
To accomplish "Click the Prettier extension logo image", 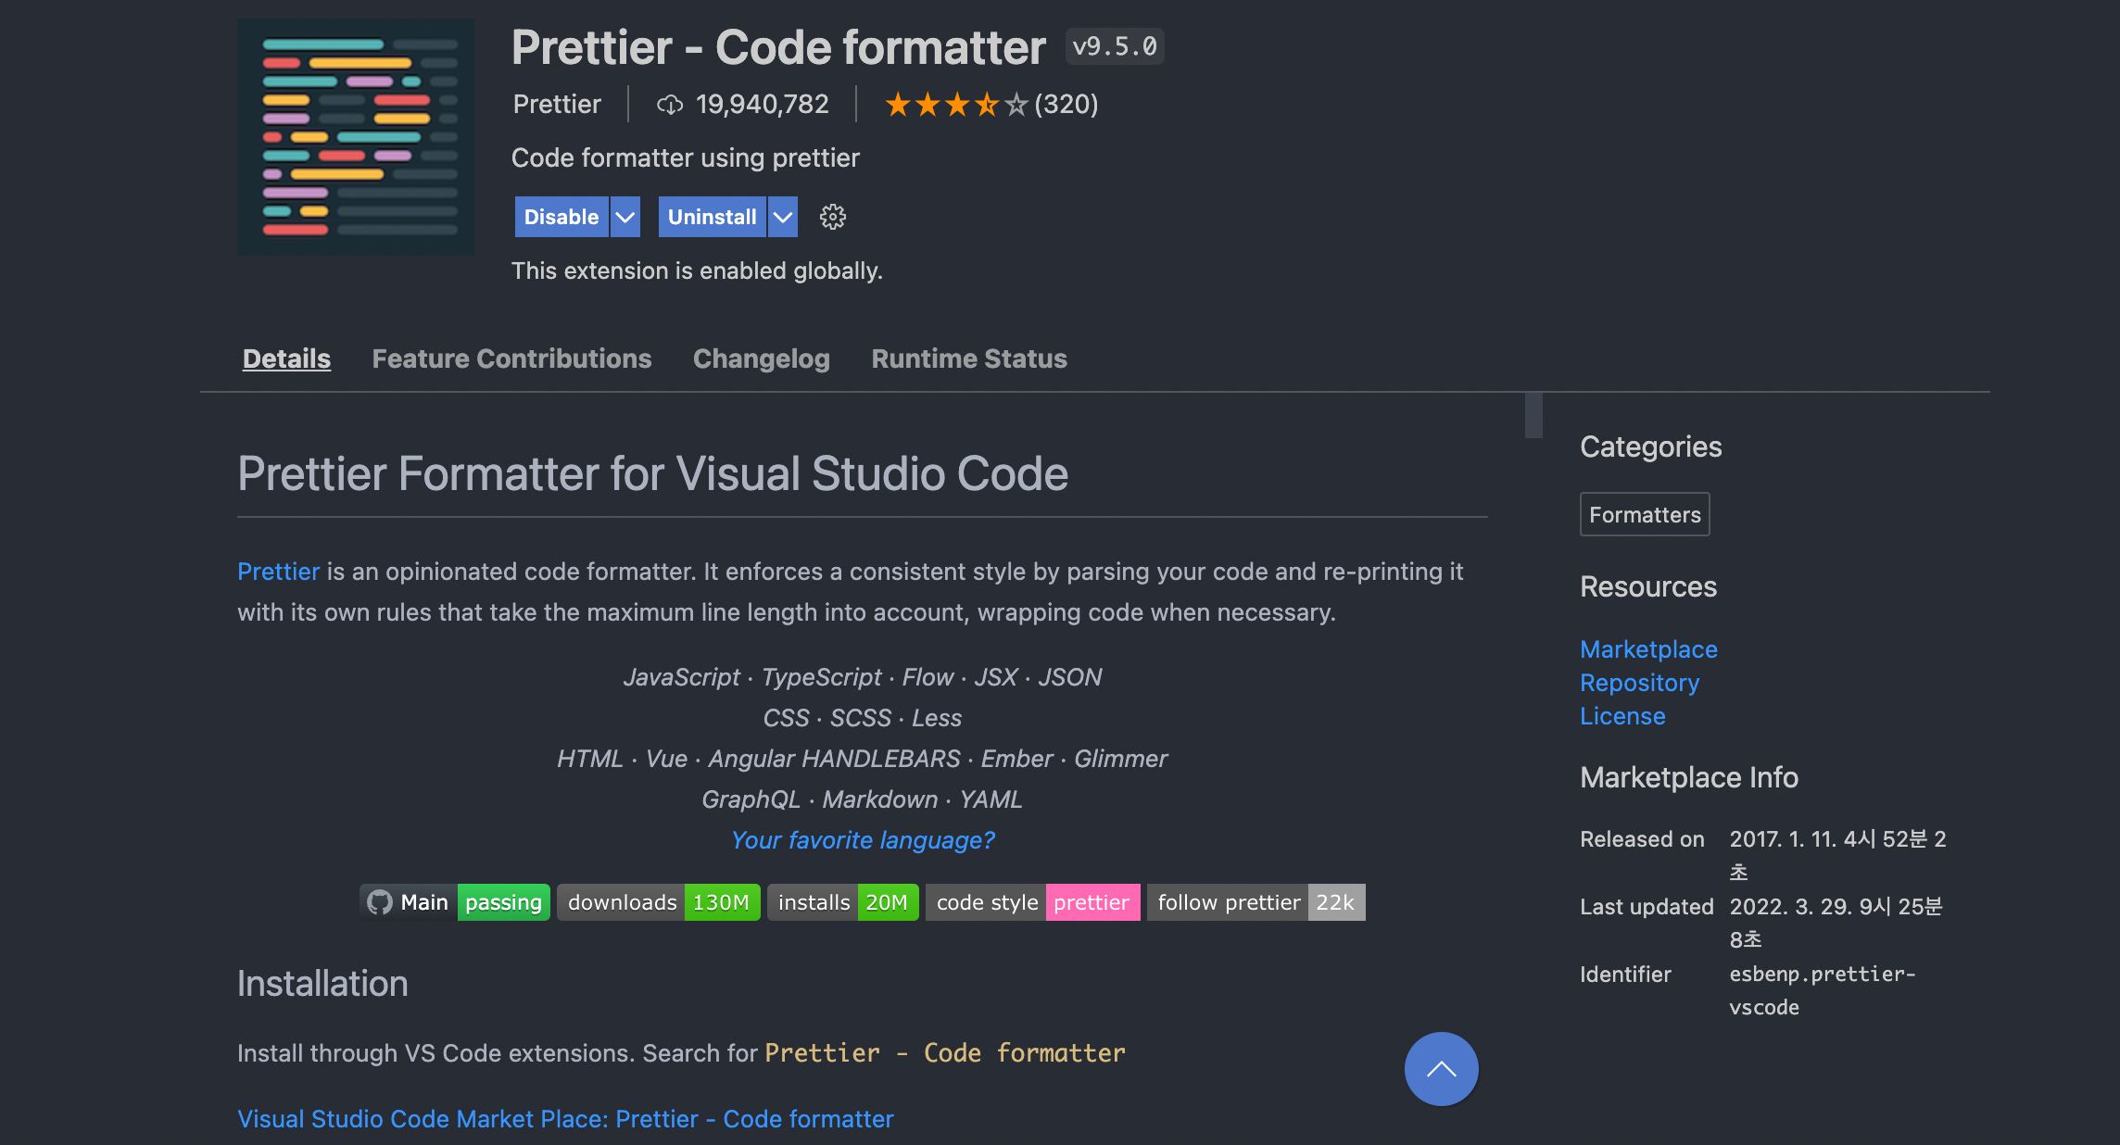I will [356, 137].
